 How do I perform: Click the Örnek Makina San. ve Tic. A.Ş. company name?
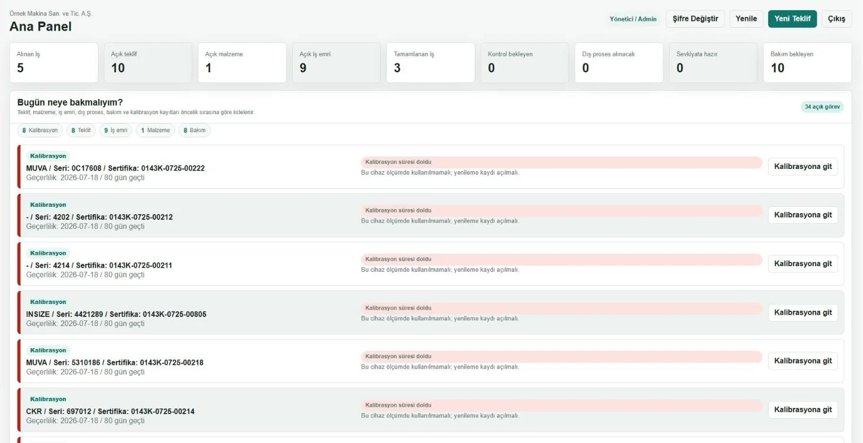coord(51,14)
